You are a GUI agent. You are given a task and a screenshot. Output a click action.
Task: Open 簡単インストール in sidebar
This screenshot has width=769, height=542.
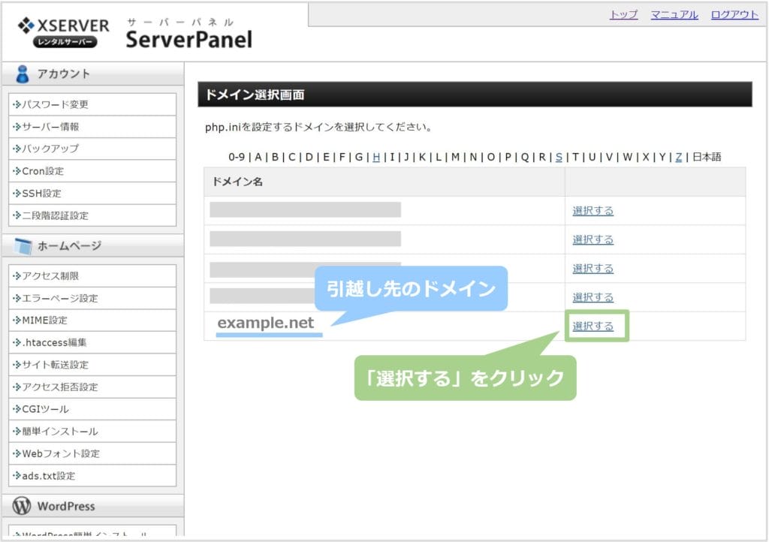pyautogui.click(x=92, y=431)
